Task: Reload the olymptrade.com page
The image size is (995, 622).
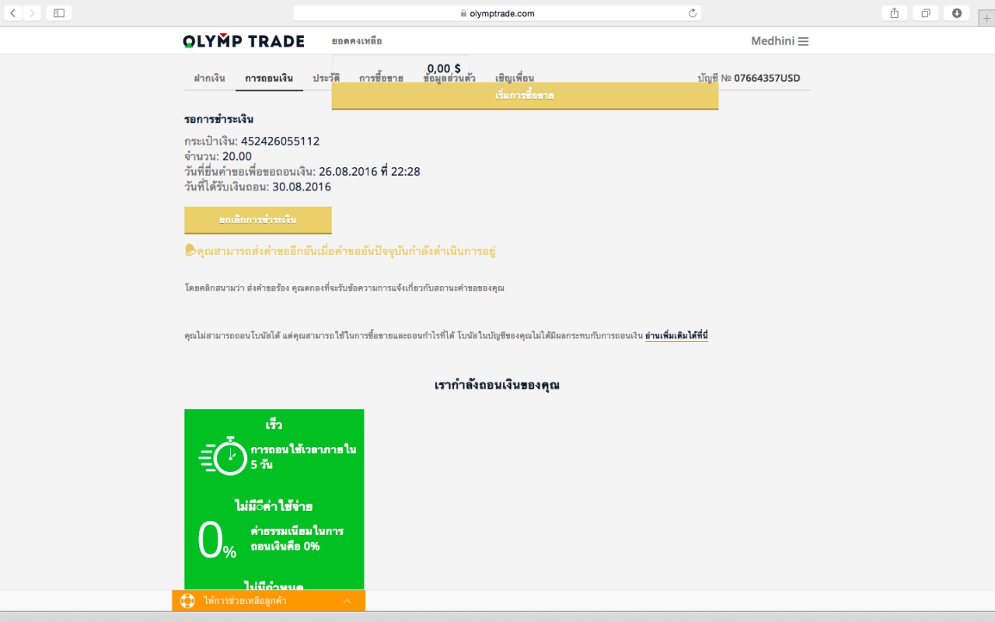Action: click(693, 13)
